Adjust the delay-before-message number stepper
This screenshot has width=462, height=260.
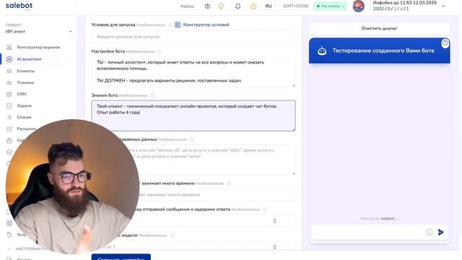[274, 221]
